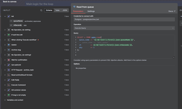Switch input view to JSON
Image resolution: width=182 pixels, height=109 pixels.
pos(65,10)
